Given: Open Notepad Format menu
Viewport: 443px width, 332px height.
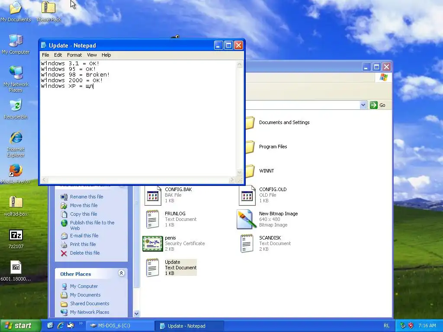Looking at the screenshot, I should [74, 55].
